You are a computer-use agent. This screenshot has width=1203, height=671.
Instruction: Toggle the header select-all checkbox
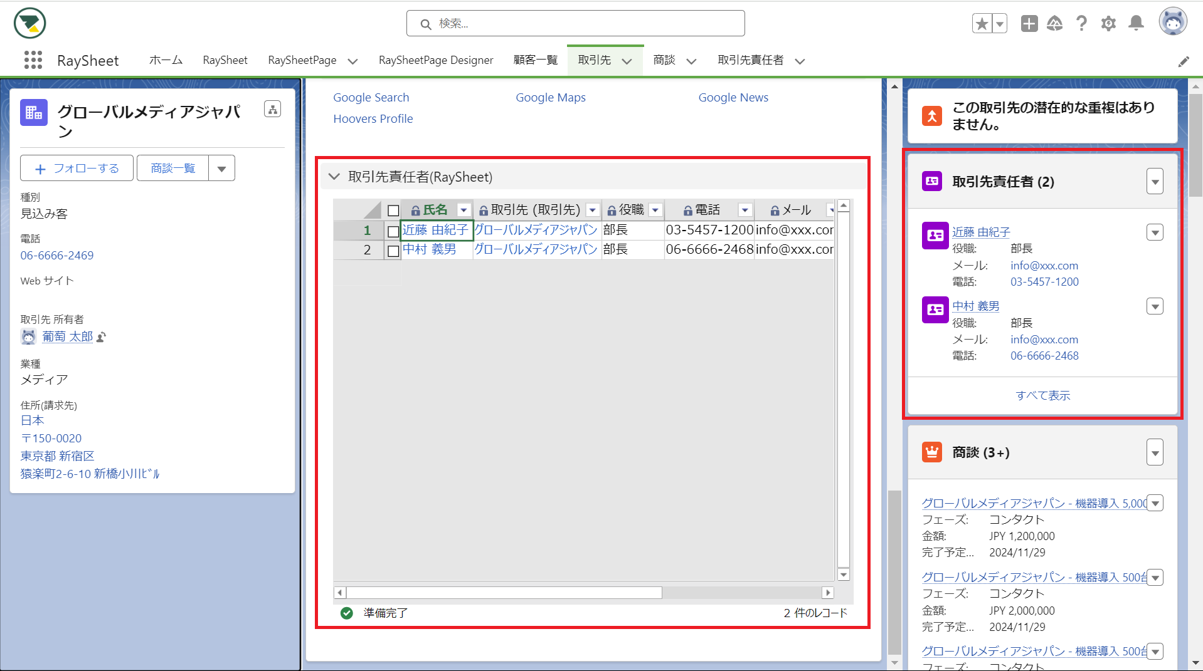point(393,211)
